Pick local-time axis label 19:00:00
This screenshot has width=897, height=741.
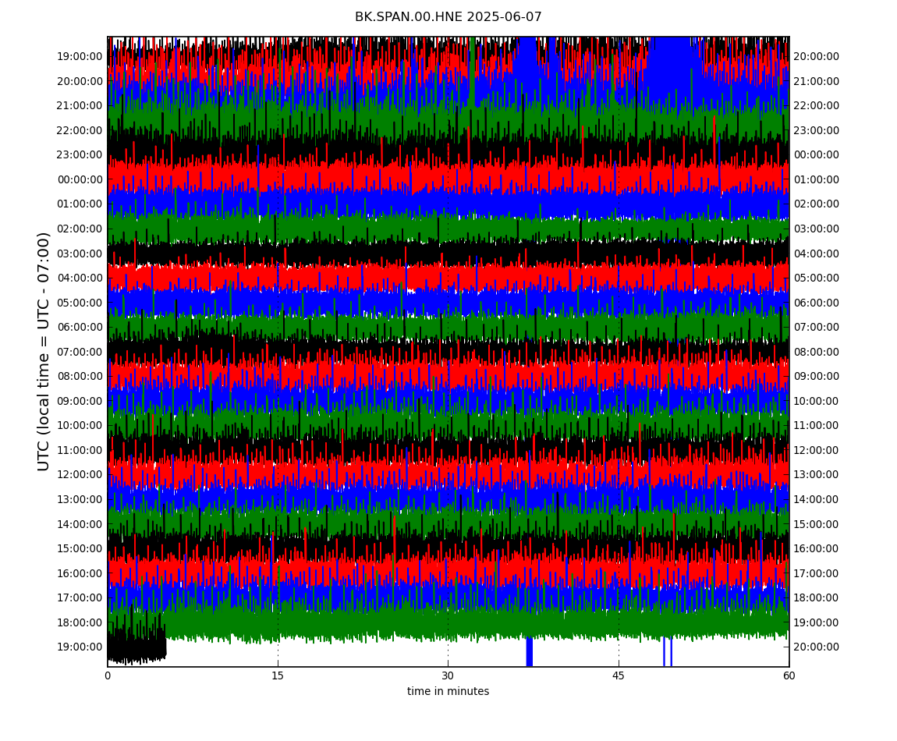(817, 622)
